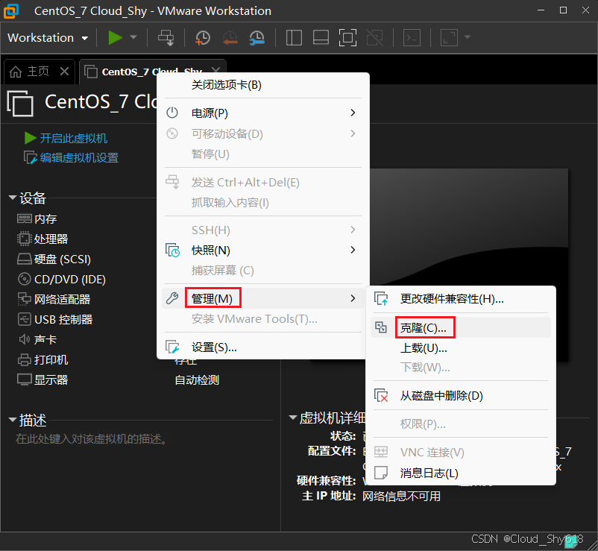Click the VMware app icon in title bar

coord(10,10)
